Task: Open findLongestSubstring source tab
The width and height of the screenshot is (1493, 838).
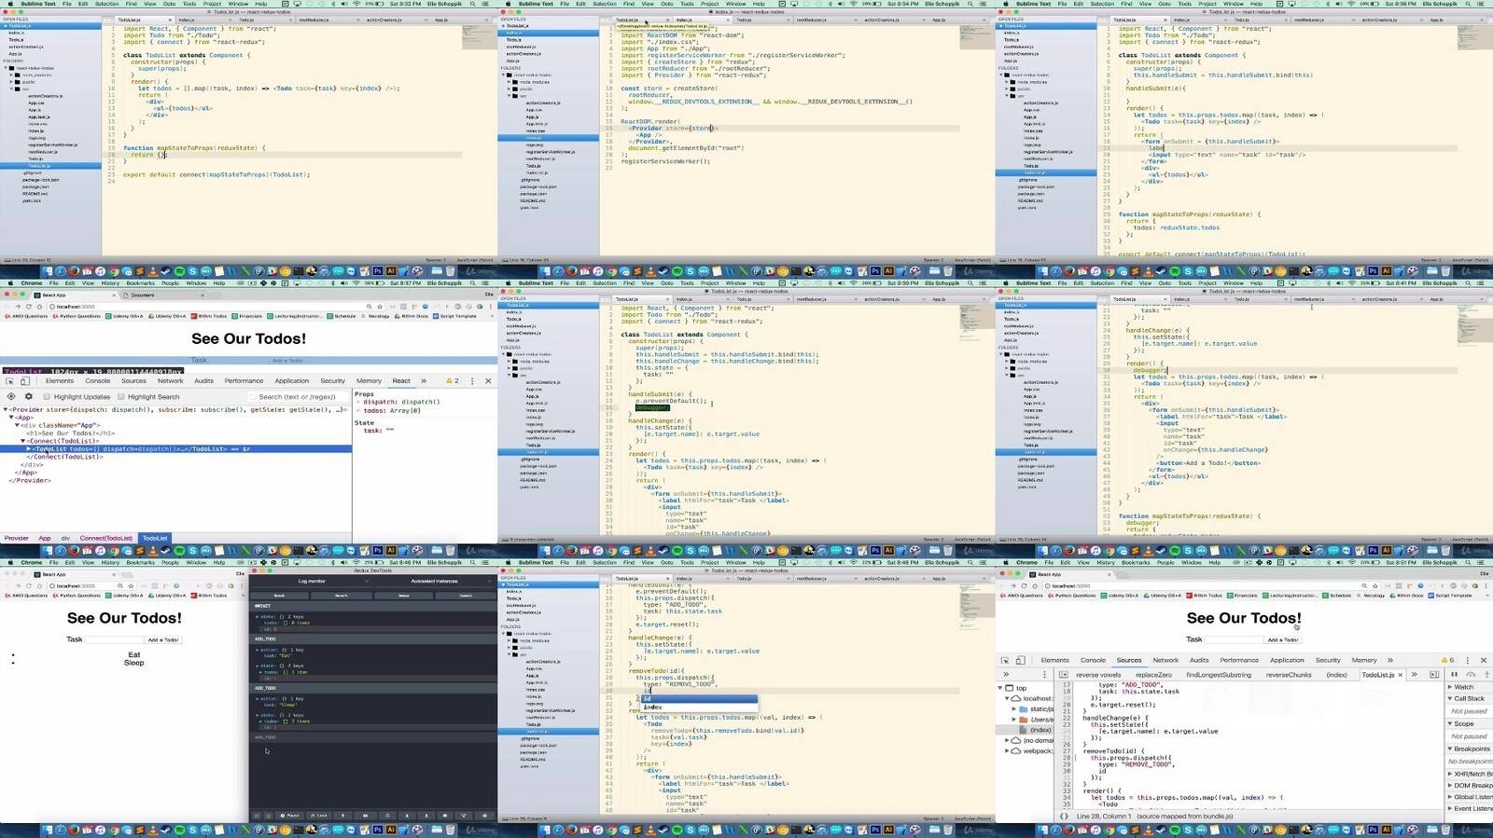Action: (1219, 674)
